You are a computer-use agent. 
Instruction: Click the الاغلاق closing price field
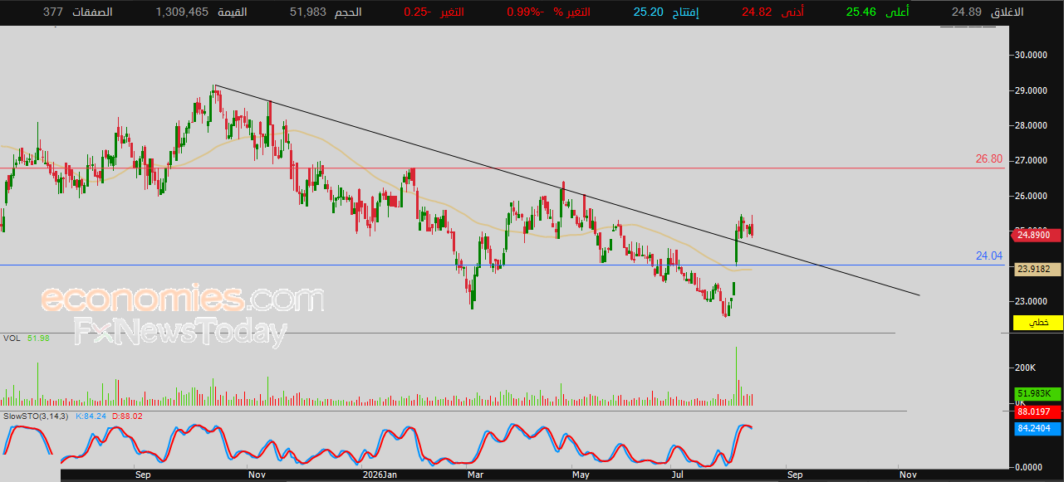(x=988, y=12)
